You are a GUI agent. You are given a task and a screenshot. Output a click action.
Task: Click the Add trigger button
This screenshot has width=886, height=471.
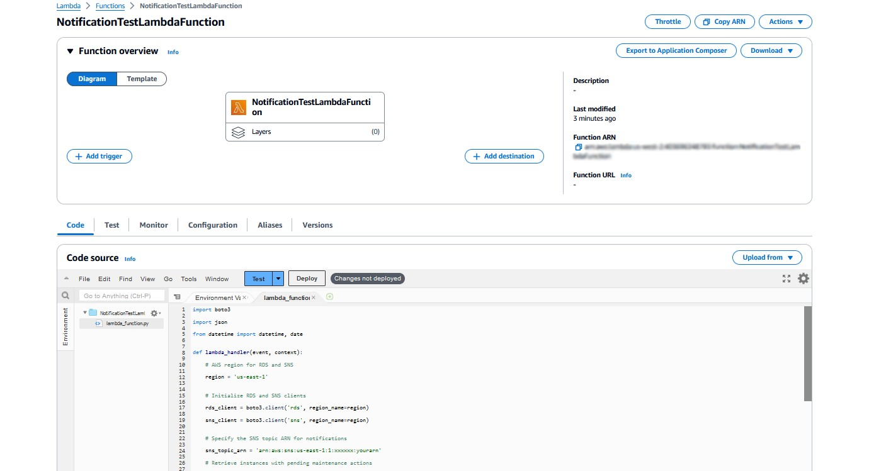tap(99, 157)
